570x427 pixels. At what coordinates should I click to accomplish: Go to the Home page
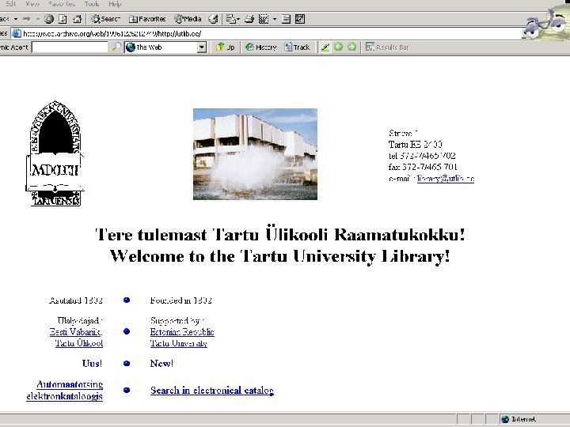click(x=77, y=19)
